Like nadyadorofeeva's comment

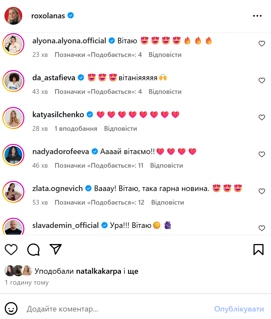coord(262,154)
